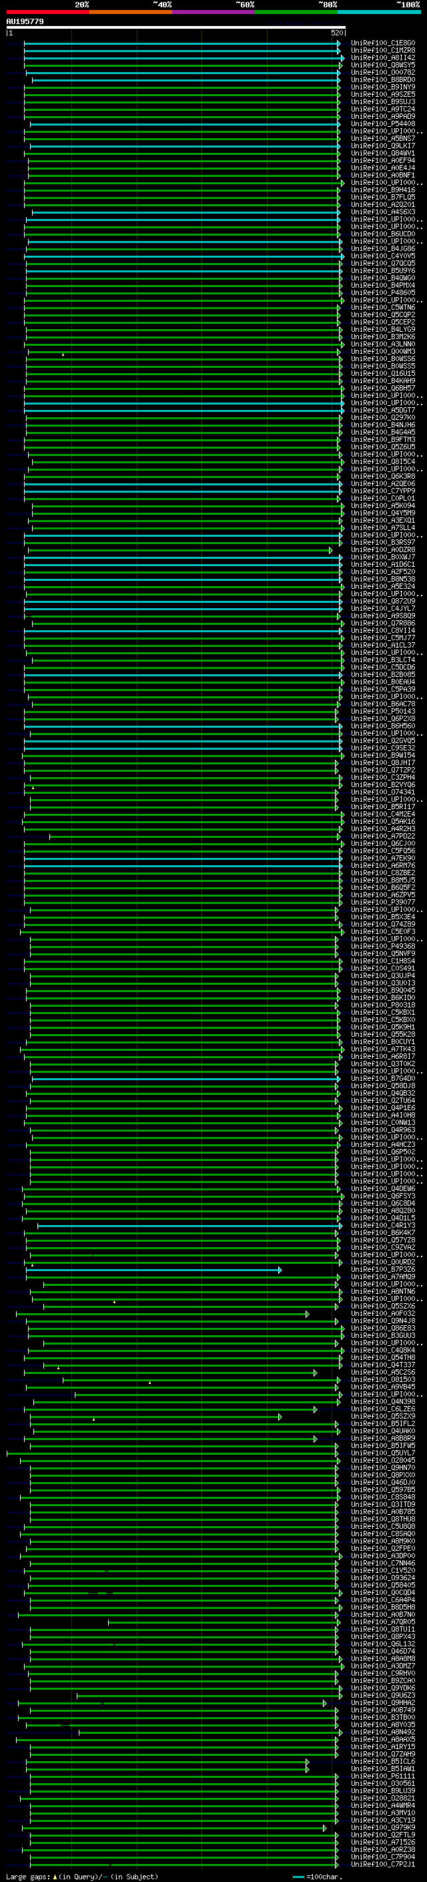This screenshot has height=1882, width=427.
Task: Select hit label UniRef100_P39077
Action: tap(382, 903)
